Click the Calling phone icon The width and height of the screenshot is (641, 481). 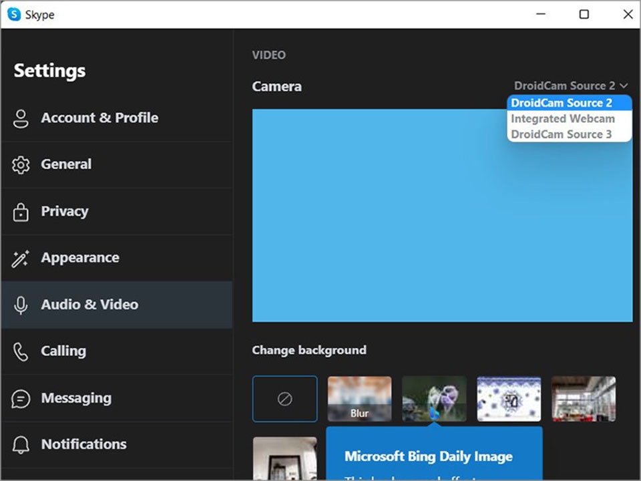pyautogui.click(x=21, y=351)
